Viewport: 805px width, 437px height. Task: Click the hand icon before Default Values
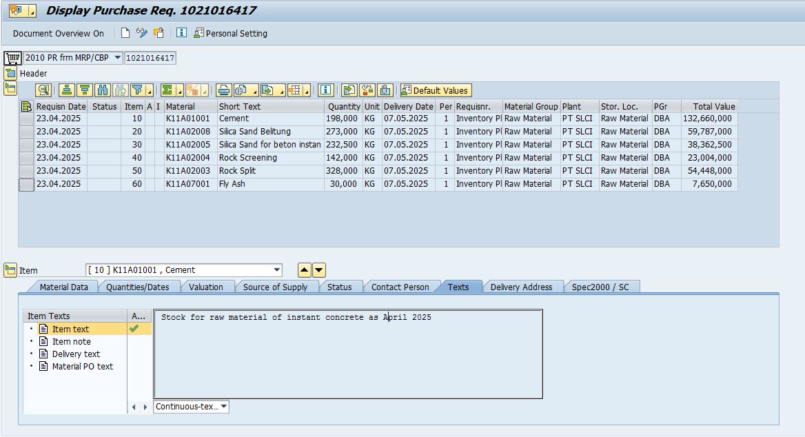click(x=385, y=90)
